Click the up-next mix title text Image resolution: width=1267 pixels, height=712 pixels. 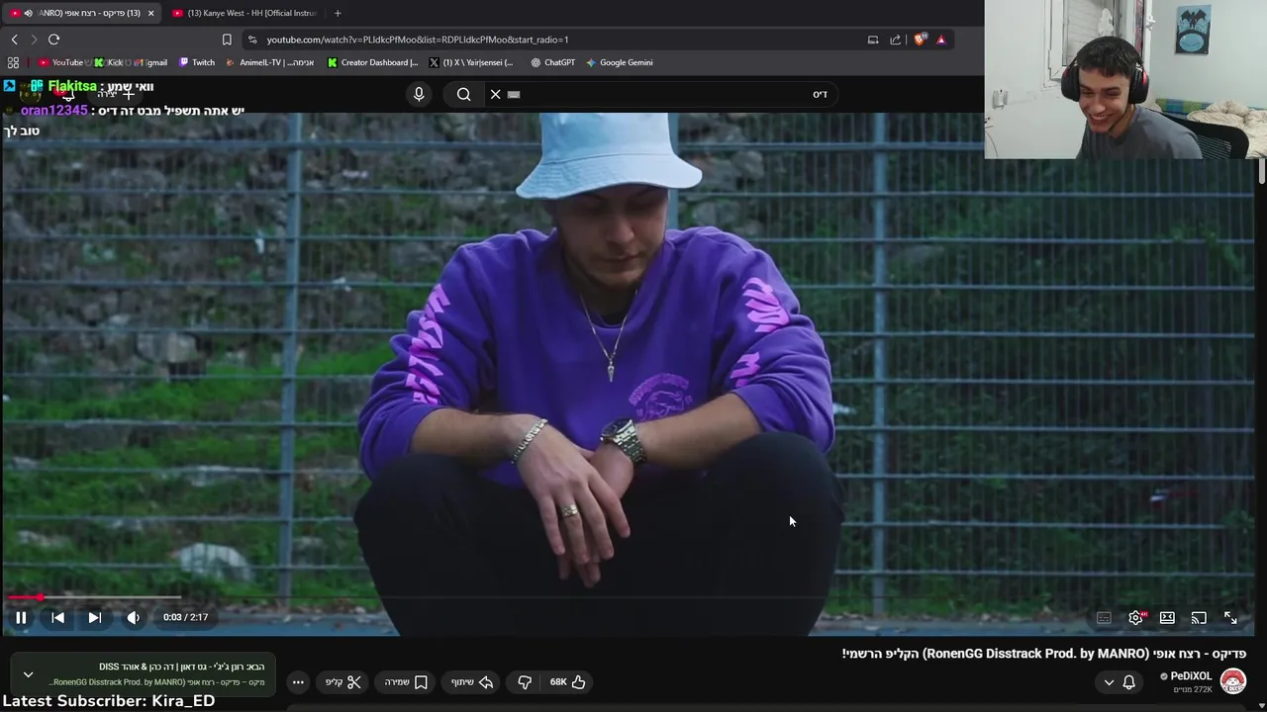(x=181, y=667)
